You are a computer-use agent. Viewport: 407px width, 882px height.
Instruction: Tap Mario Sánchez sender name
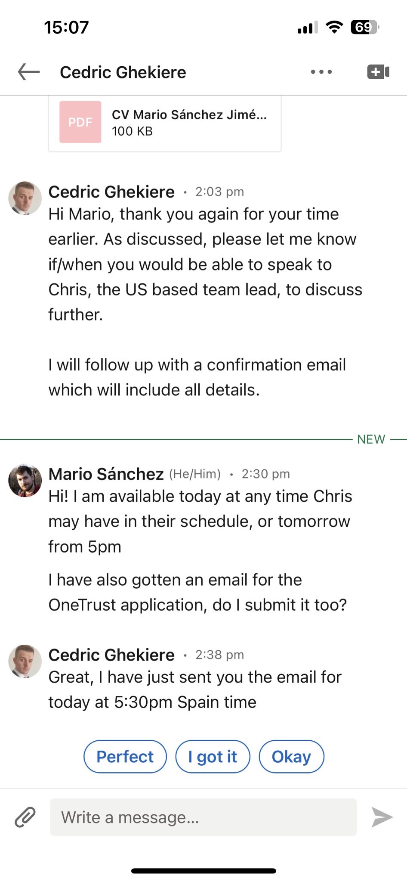coord(106,474)
